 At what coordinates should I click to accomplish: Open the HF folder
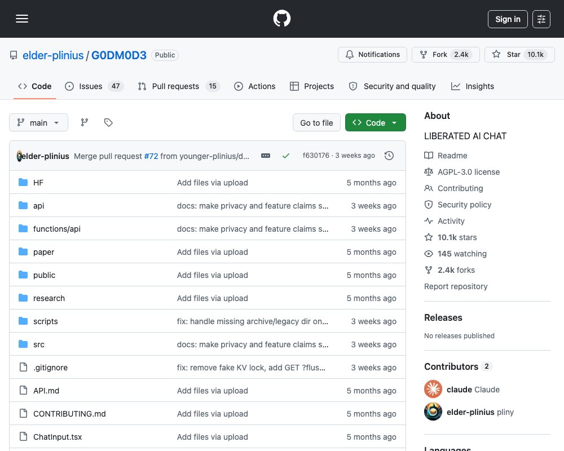(38, 183)
